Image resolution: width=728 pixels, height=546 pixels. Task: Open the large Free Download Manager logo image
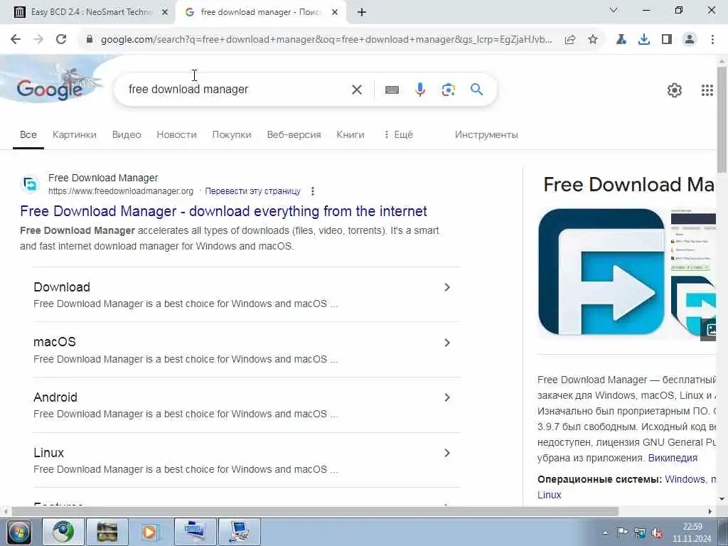(x=601, y=272)
